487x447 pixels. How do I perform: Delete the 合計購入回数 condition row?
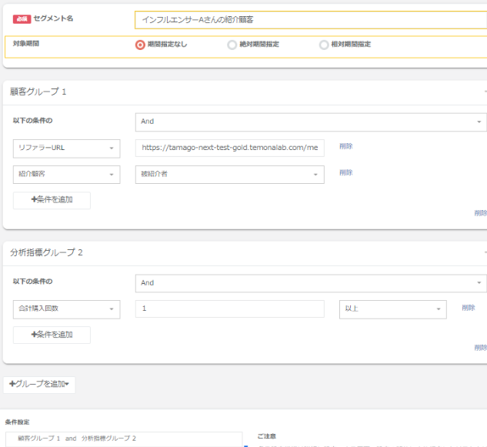point(469,308)
